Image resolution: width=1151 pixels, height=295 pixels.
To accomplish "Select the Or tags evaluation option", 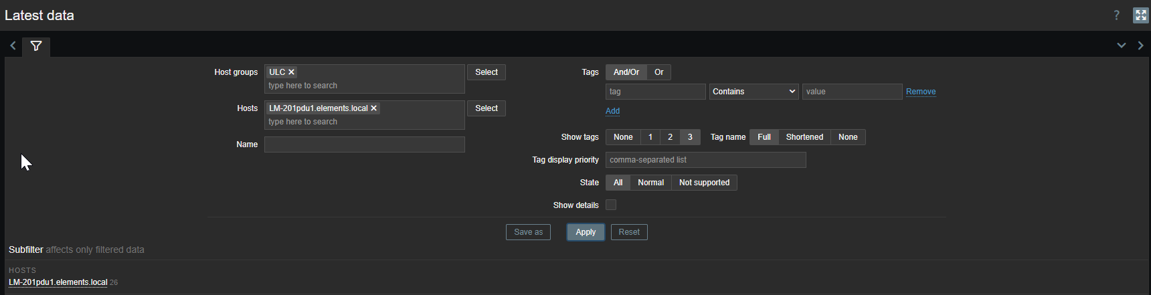I will (x=658, y=72).
